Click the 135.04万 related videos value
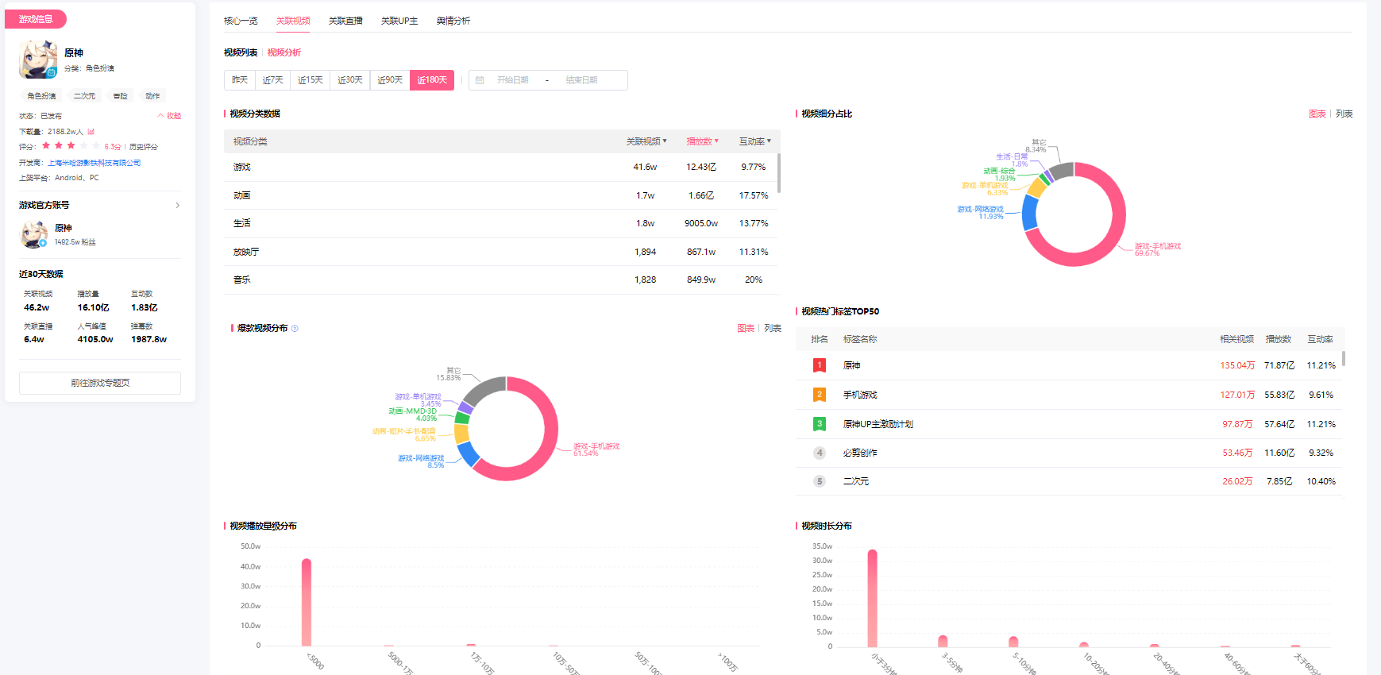Viewport: 1381px width, 675px height. tap(1237, 365)
